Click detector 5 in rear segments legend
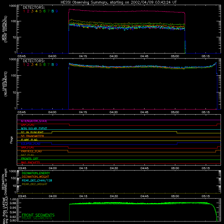Screen dimensions: 224x224 pos(40,65)
